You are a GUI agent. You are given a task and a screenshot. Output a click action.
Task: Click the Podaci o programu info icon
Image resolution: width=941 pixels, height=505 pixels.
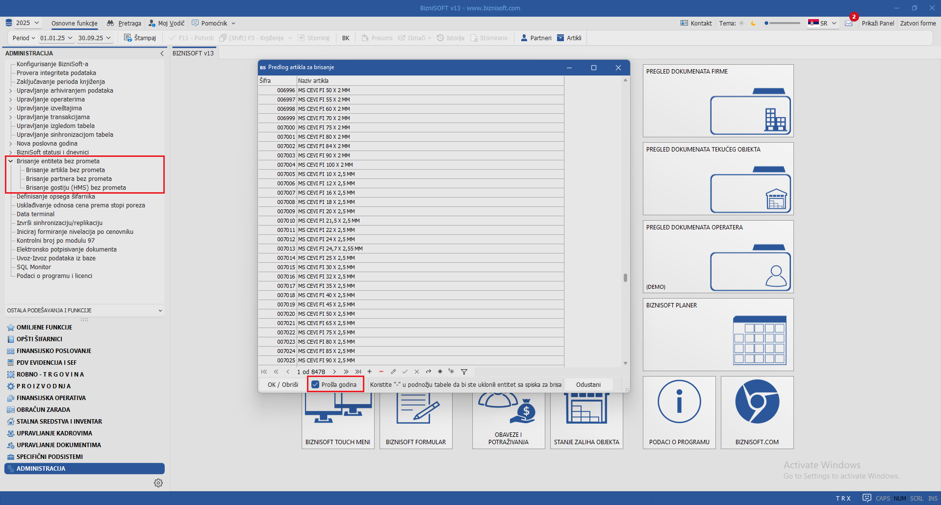point(679,402)
